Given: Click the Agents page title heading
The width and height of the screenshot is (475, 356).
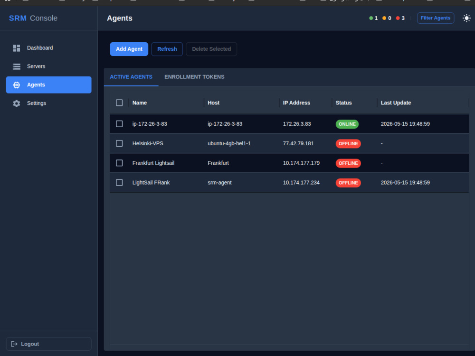Looking at the screenshot, I should click(x=120, y=18).
